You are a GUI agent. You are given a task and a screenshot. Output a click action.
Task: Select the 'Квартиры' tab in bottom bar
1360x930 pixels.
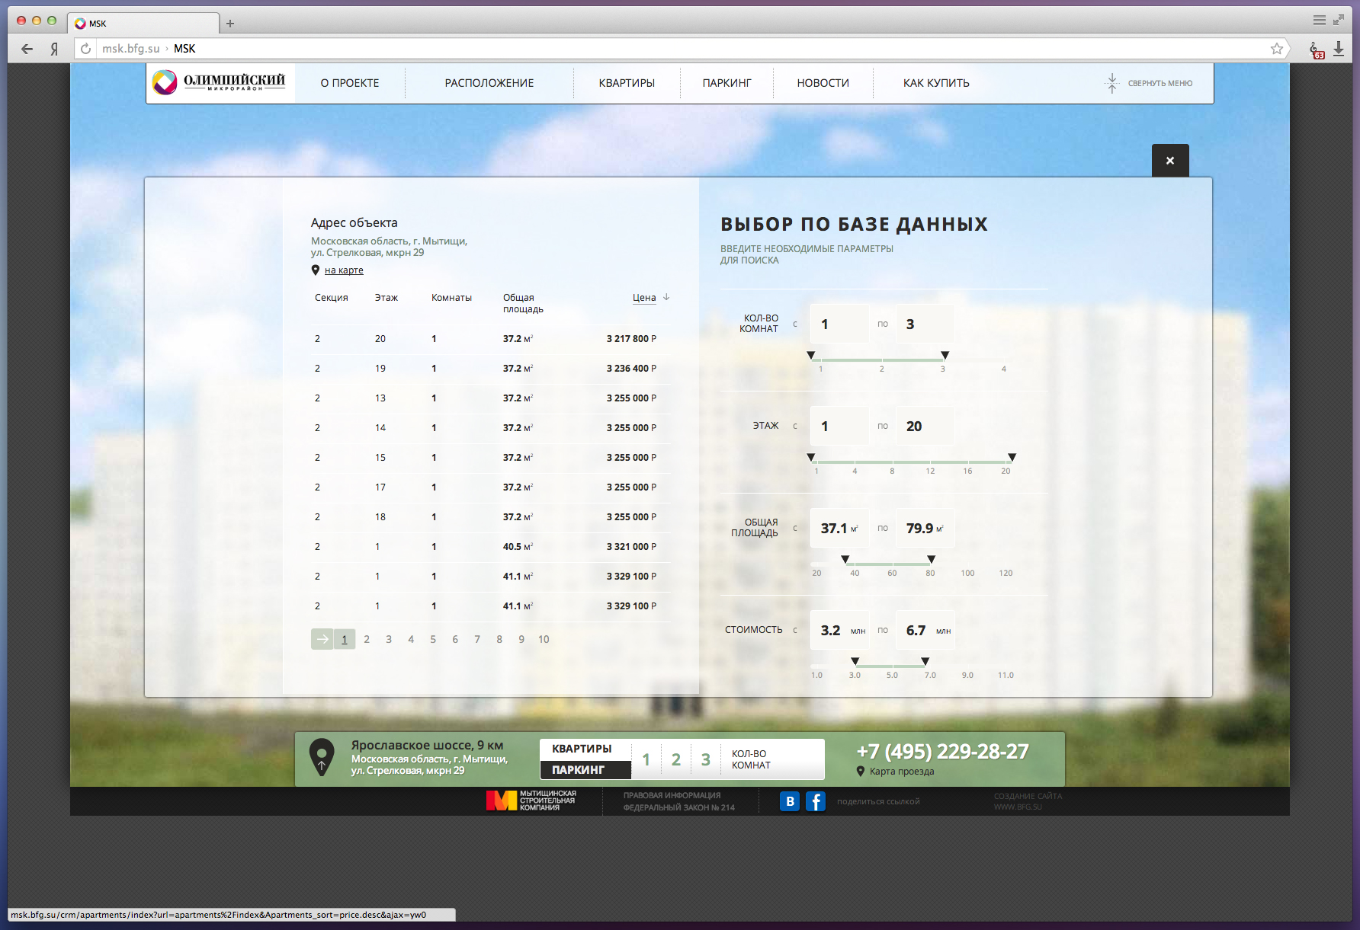(x=585, y=749)
